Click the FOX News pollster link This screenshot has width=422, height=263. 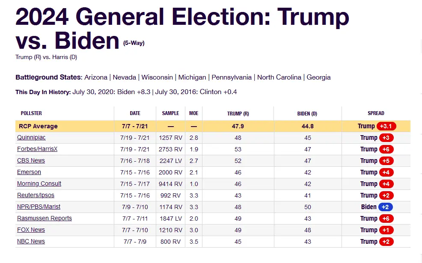coord(31,230)
